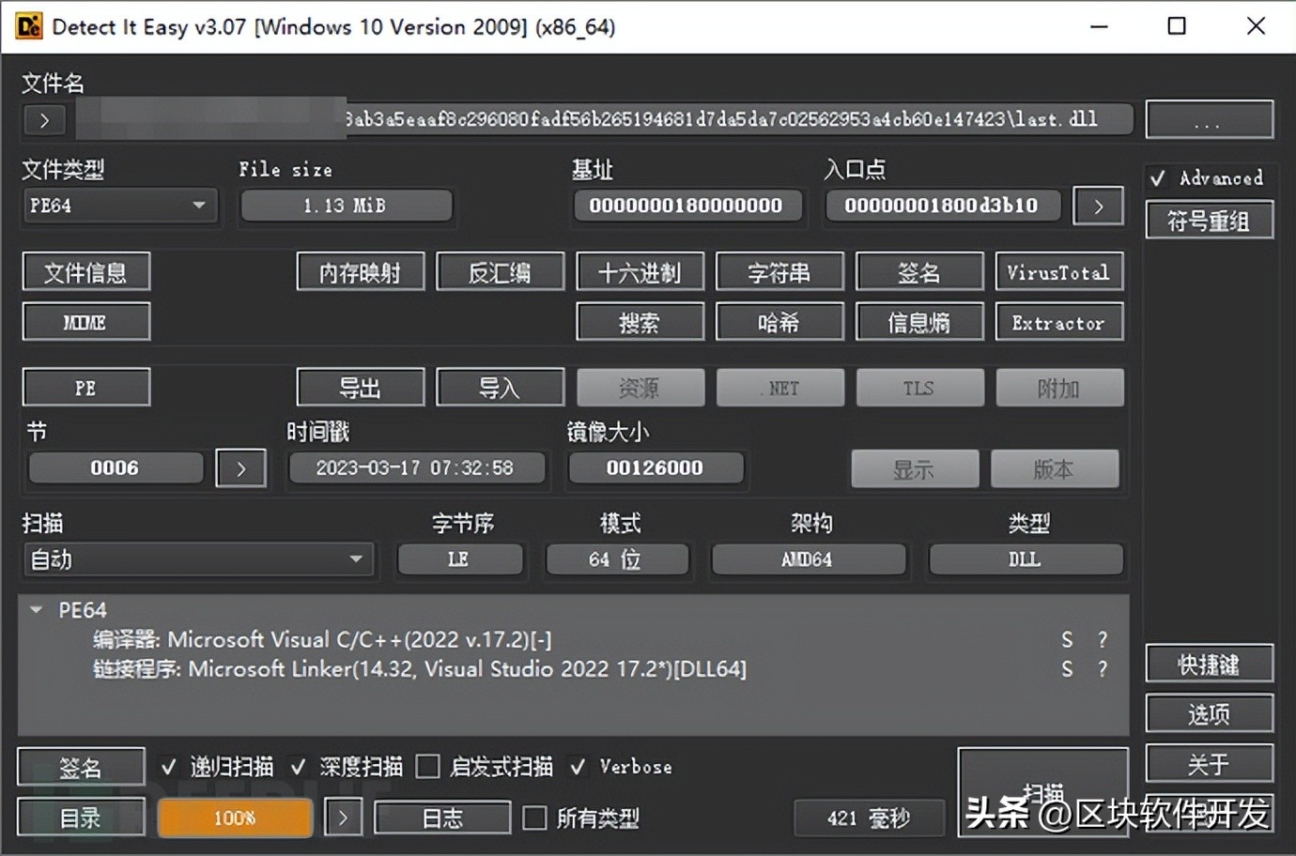1296x856 pixels.
Task: Click the arrow next to the 100% progress bar
Action: coord(343,818)
